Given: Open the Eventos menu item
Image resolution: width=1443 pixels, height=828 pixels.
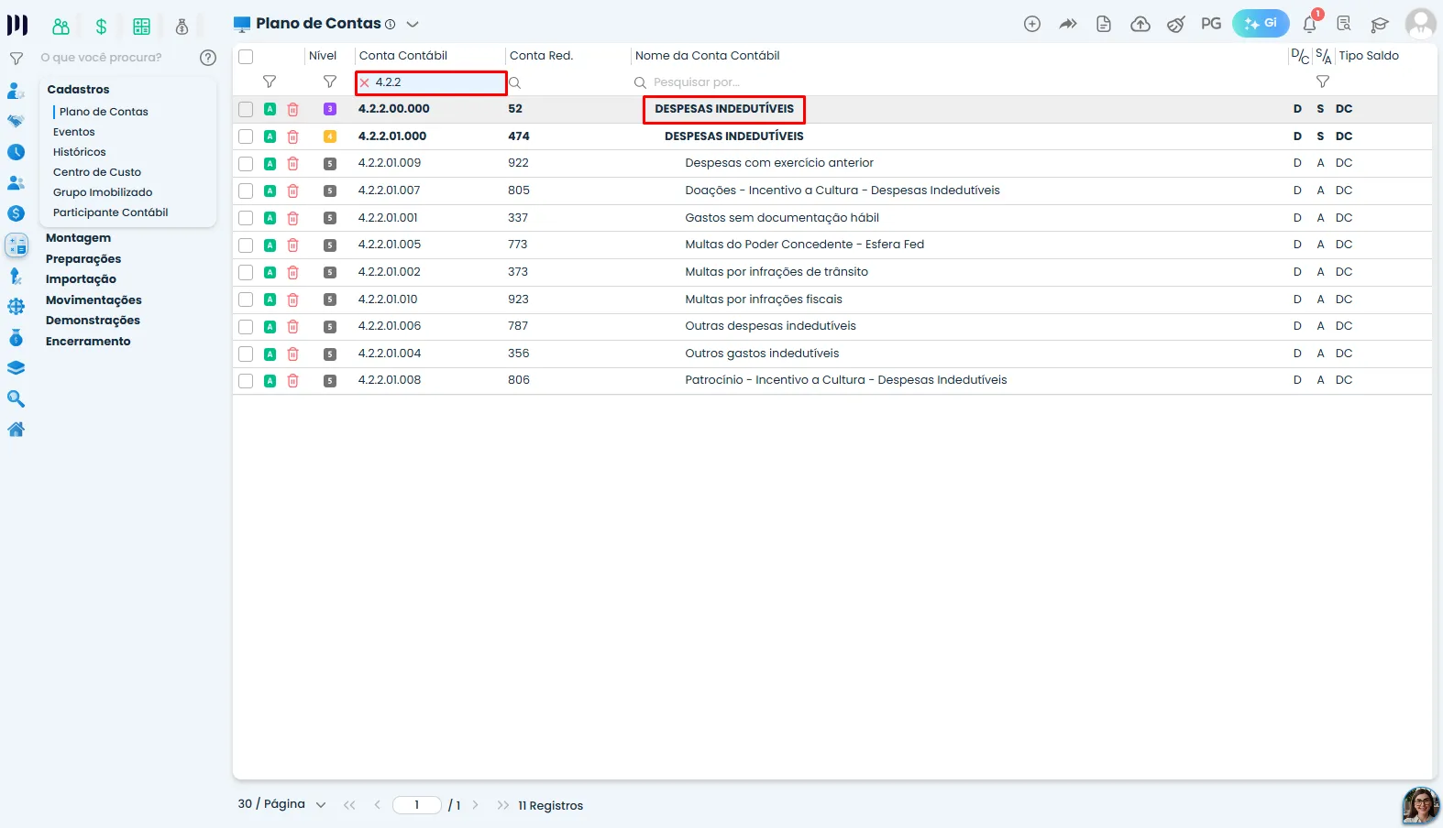Looking at the screenshot, I should pyautogui.click(x=74, y=132).
